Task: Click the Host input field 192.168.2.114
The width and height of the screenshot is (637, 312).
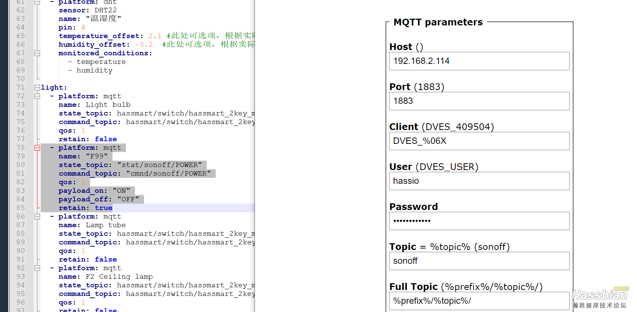Action: tap(479, 61)
